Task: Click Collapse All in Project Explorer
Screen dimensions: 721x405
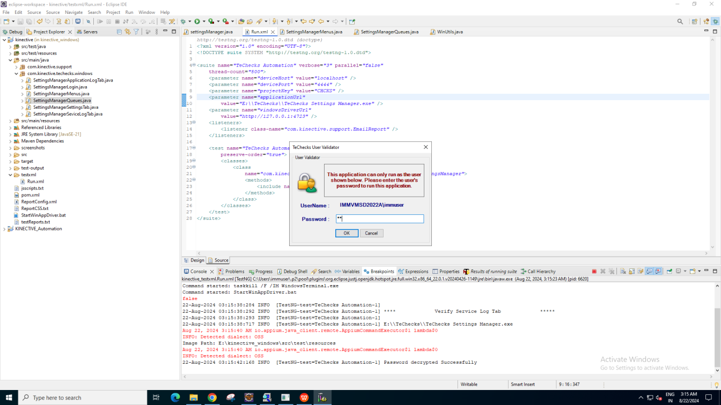Action: pyautogui.click(x=119, y=32)
